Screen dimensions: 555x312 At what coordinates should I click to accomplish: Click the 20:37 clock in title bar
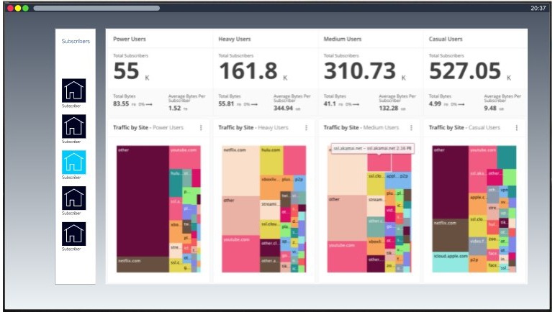pos(538,8)
